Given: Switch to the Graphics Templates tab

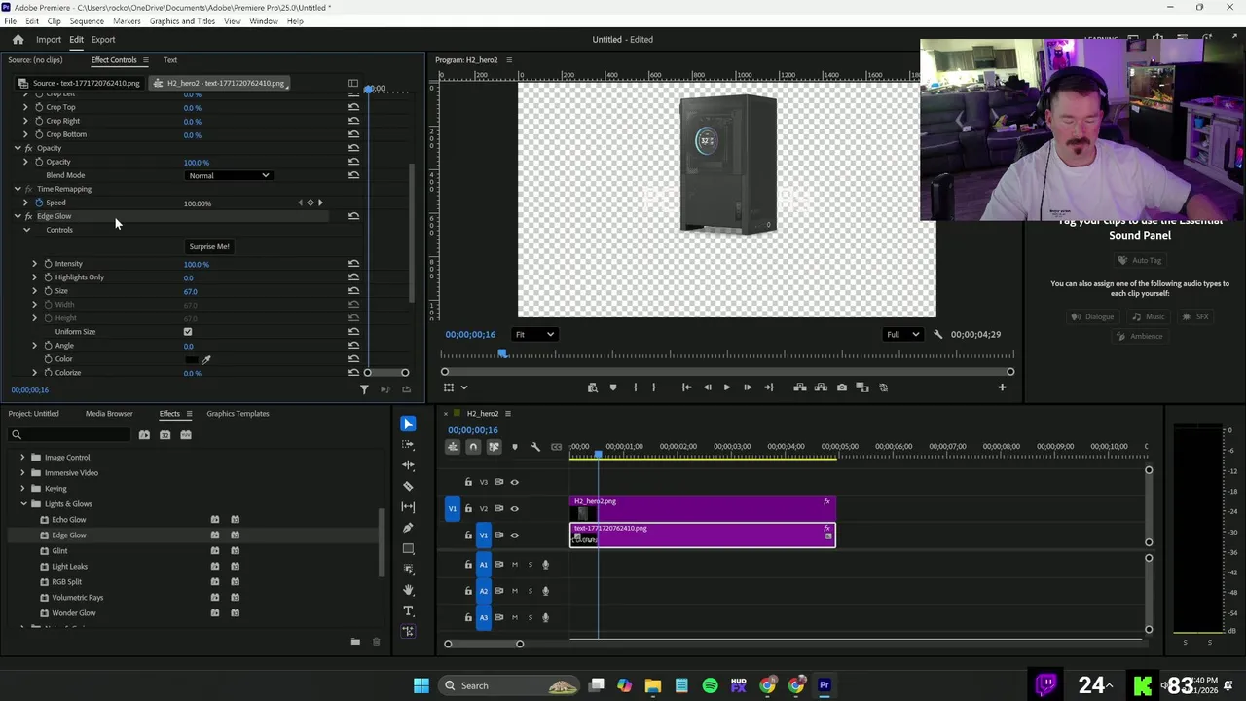Looking at the screenshot, I should pyautogui.click(x=238, y=414).
